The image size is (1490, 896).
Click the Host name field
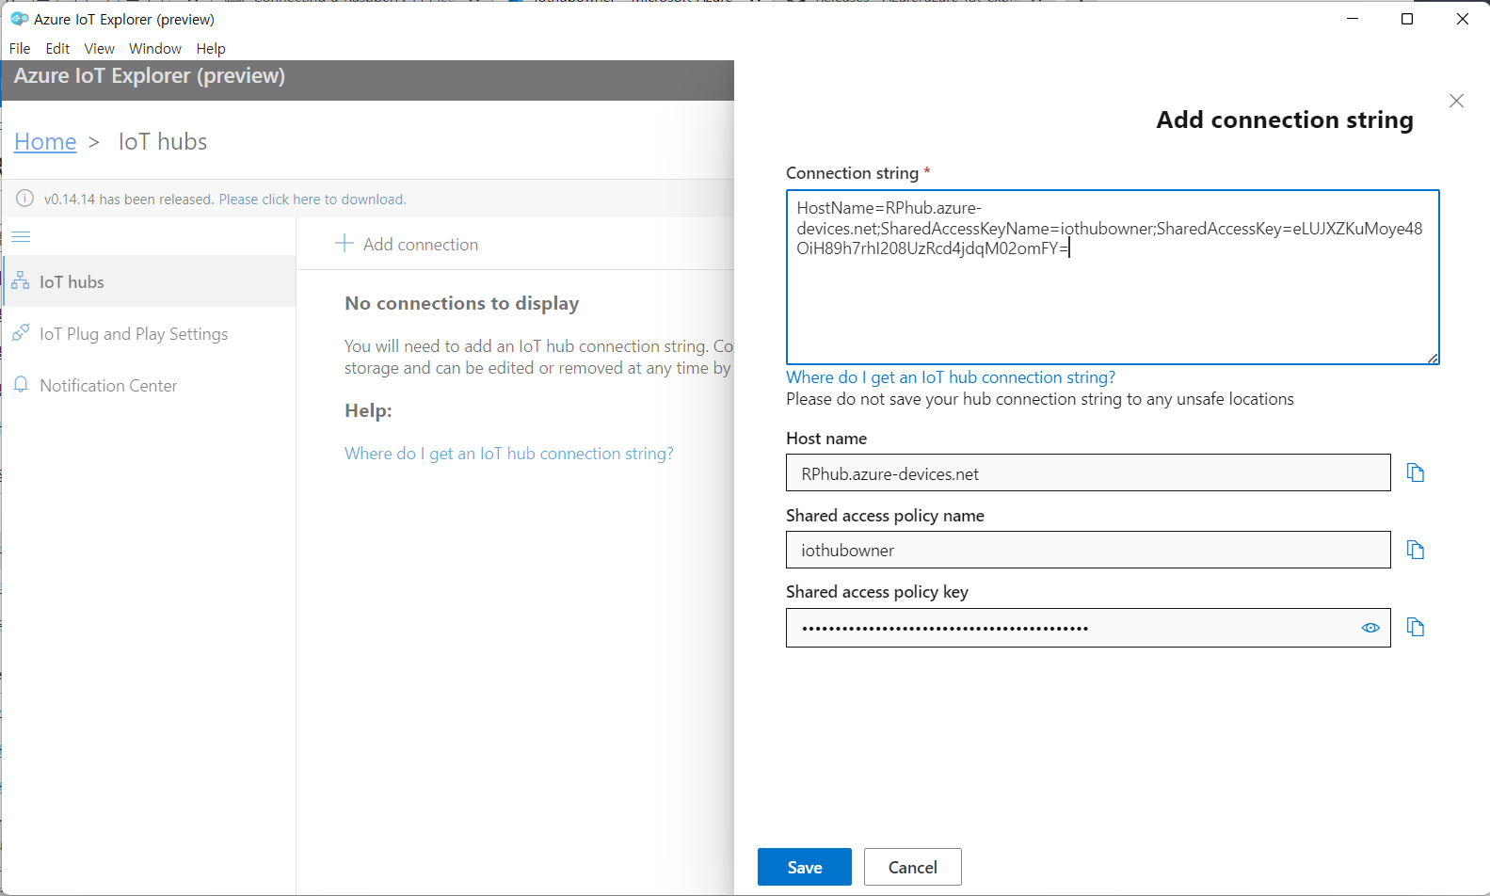(x=1088, y=472)
